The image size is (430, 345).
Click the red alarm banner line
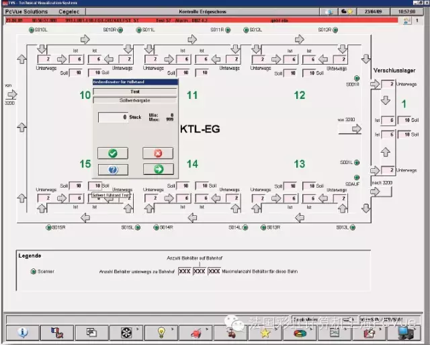tap(202, 20)
